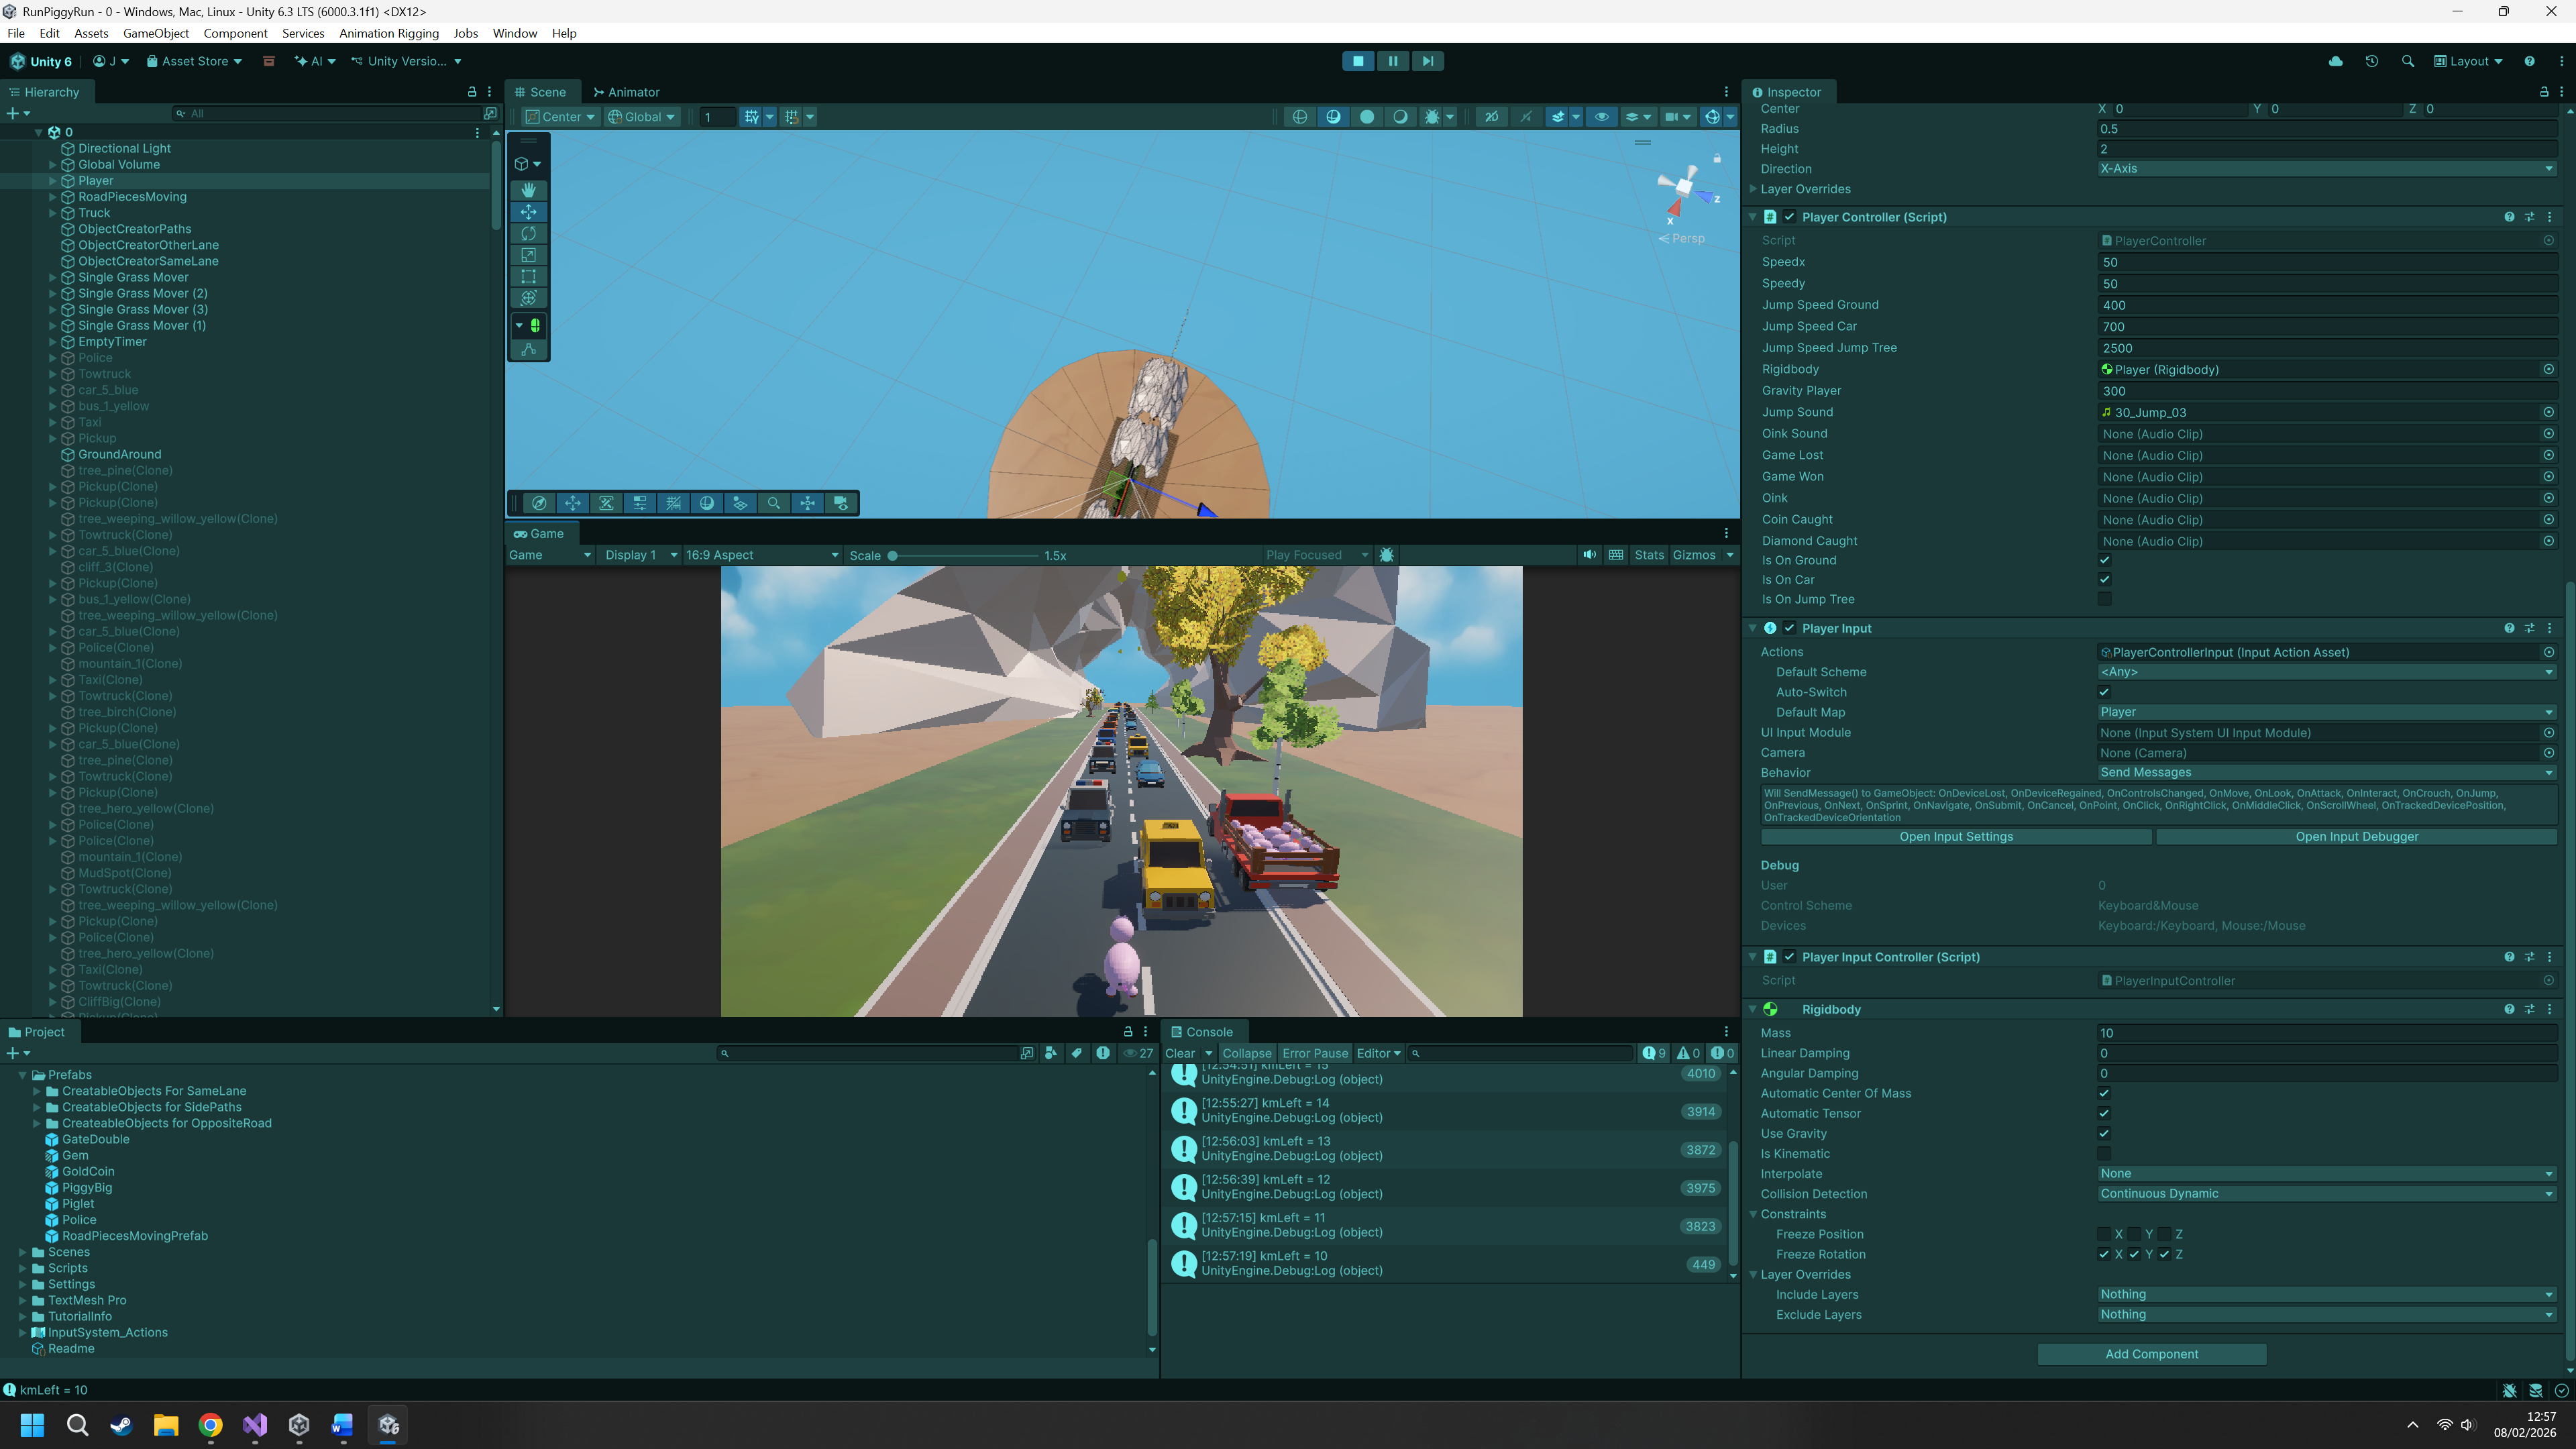The image size is (2576, 1449).
Task: Enable the Is Kinematic checkbox
Action: point(2104,1153)
